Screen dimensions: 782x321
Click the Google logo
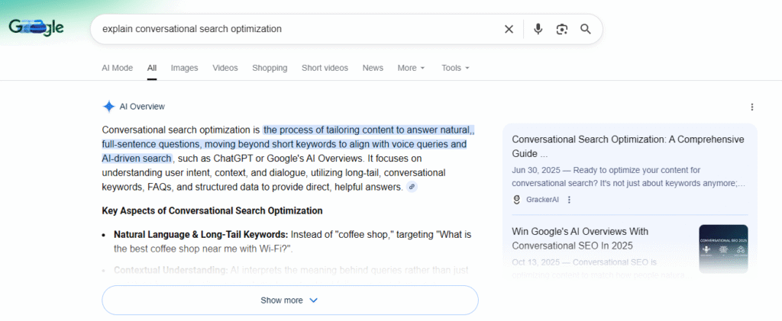pyautogui.click(x=36, y=28)
